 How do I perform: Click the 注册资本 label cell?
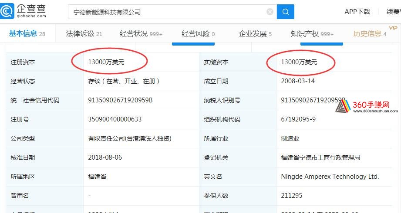[44, 62]
